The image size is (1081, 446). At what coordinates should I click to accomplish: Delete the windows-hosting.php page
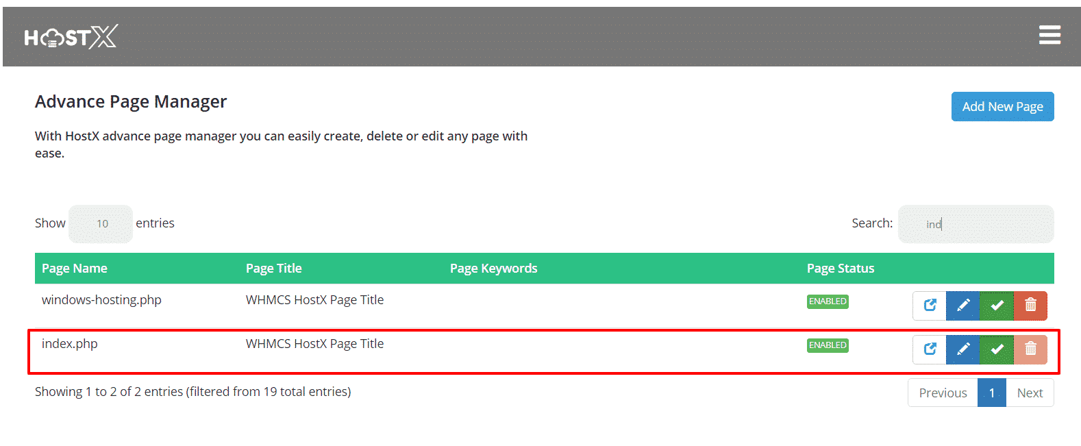[x=1030, y=306]
